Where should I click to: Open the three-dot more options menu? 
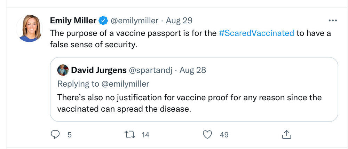tap(333, 21)
